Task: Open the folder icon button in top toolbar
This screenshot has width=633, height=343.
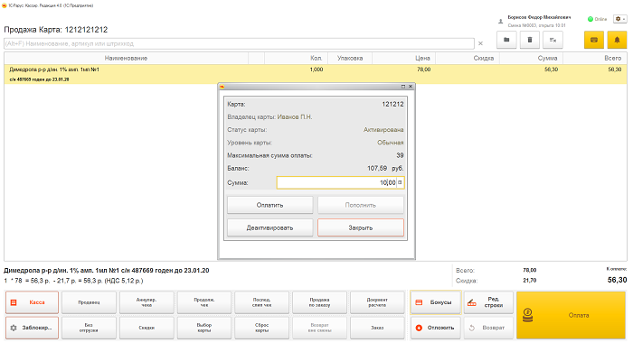Action: coord(506,40)
